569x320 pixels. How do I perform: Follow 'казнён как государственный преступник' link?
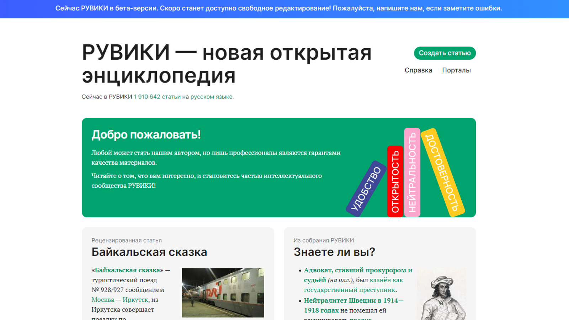point(353,285)
